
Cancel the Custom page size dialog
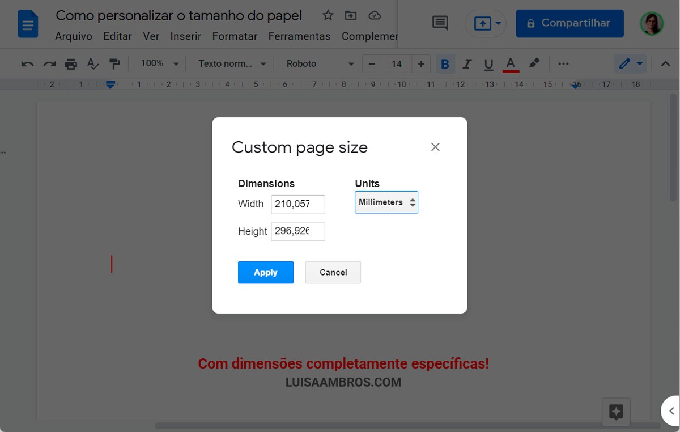333,272
